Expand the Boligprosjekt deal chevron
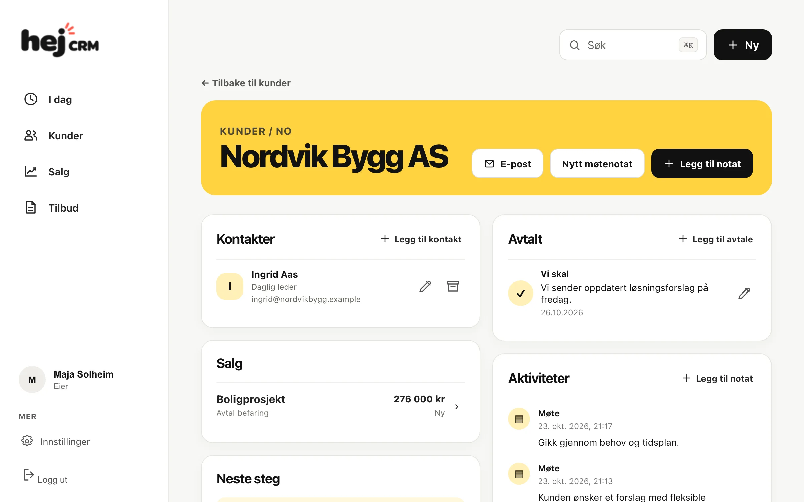The height and width of the screenshot is (502, 804). [x=457, y=406]
